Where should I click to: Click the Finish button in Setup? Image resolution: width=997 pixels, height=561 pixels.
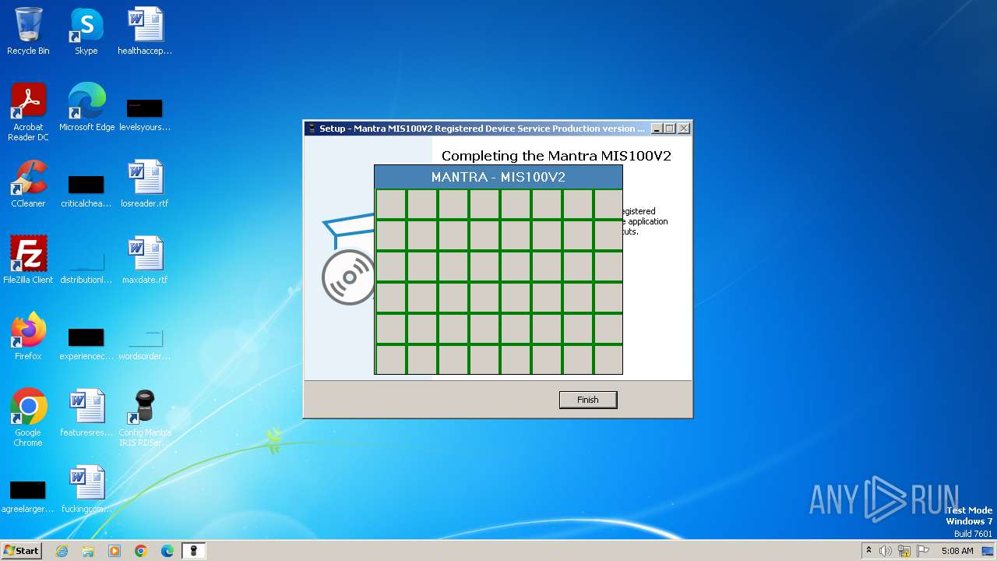588,400
